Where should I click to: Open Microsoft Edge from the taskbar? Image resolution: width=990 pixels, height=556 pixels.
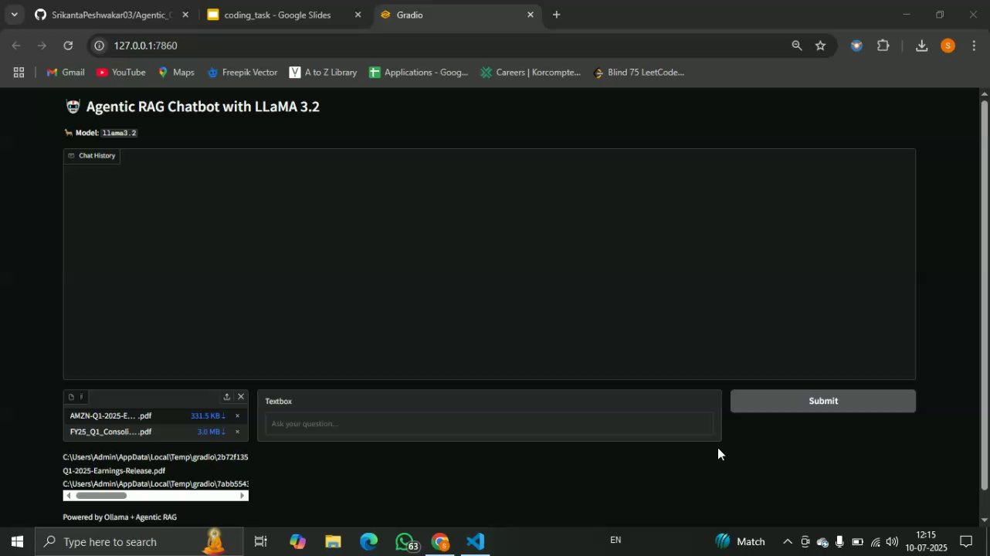(368, 542)
